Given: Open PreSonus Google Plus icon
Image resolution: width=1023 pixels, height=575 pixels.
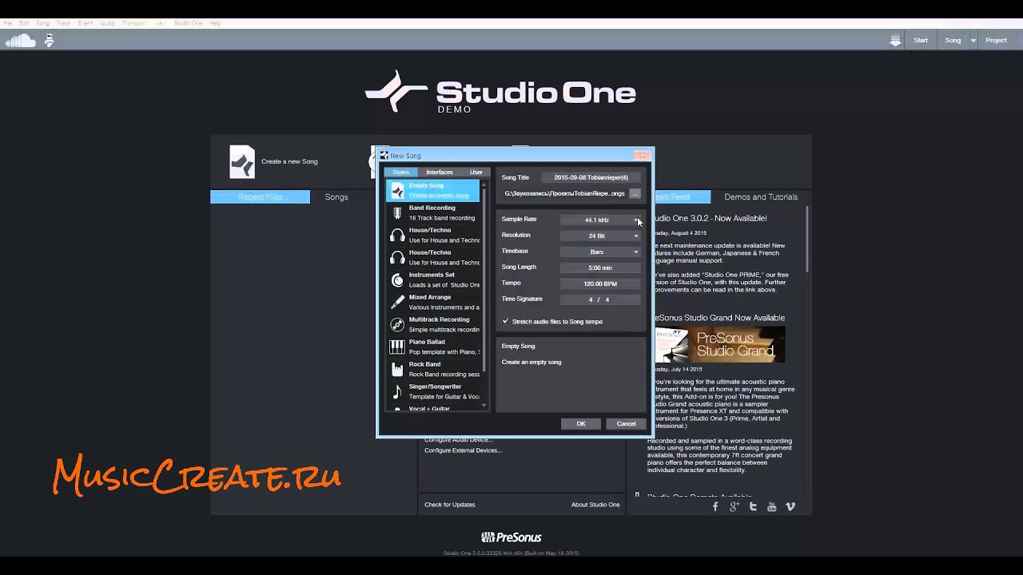Looking at the screenshot, I should (734, 506).
